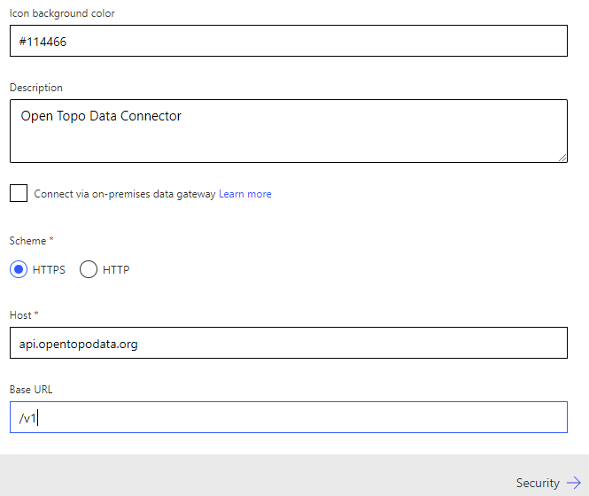Go to the Security step
The height and width of the screenshot is (496, 589).
538,483
